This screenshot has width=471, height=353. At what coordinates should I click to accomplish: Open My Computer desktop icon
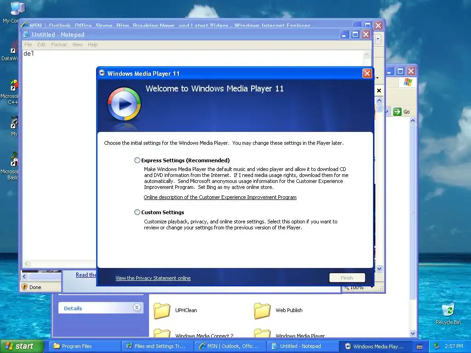coord(17,8)
